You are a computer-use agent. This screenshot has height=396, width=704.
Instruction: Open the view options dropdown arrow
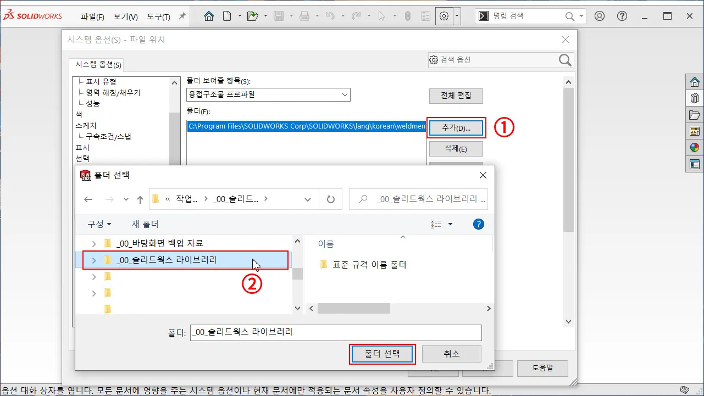pyautogui.click(x=451, y=224)
